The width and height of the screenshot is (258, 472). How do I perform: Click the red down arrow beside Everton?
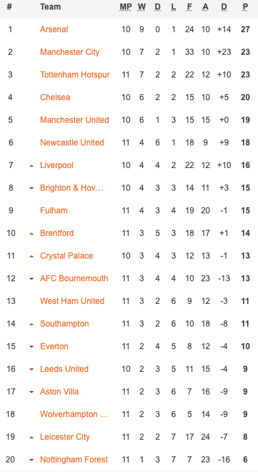click(32, 346)
